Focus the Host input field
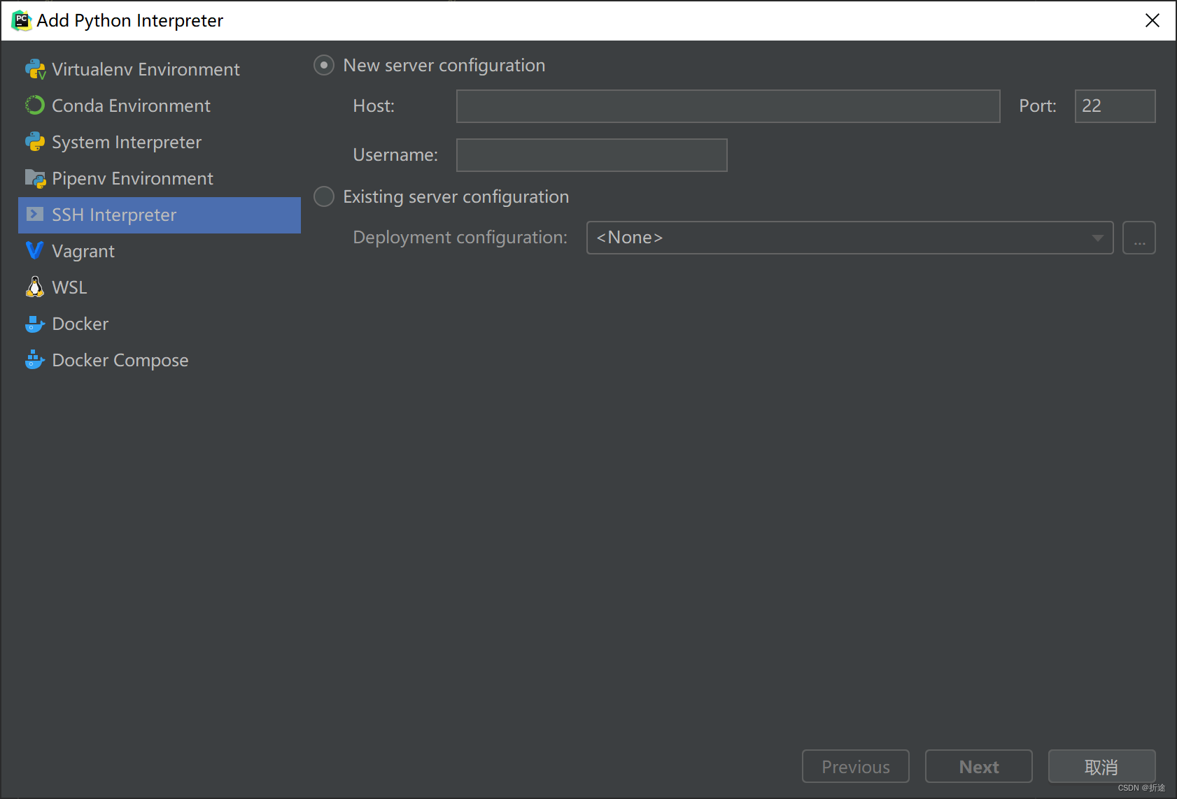This screenshot has height=799, width=1177. (x=728, y=106)
